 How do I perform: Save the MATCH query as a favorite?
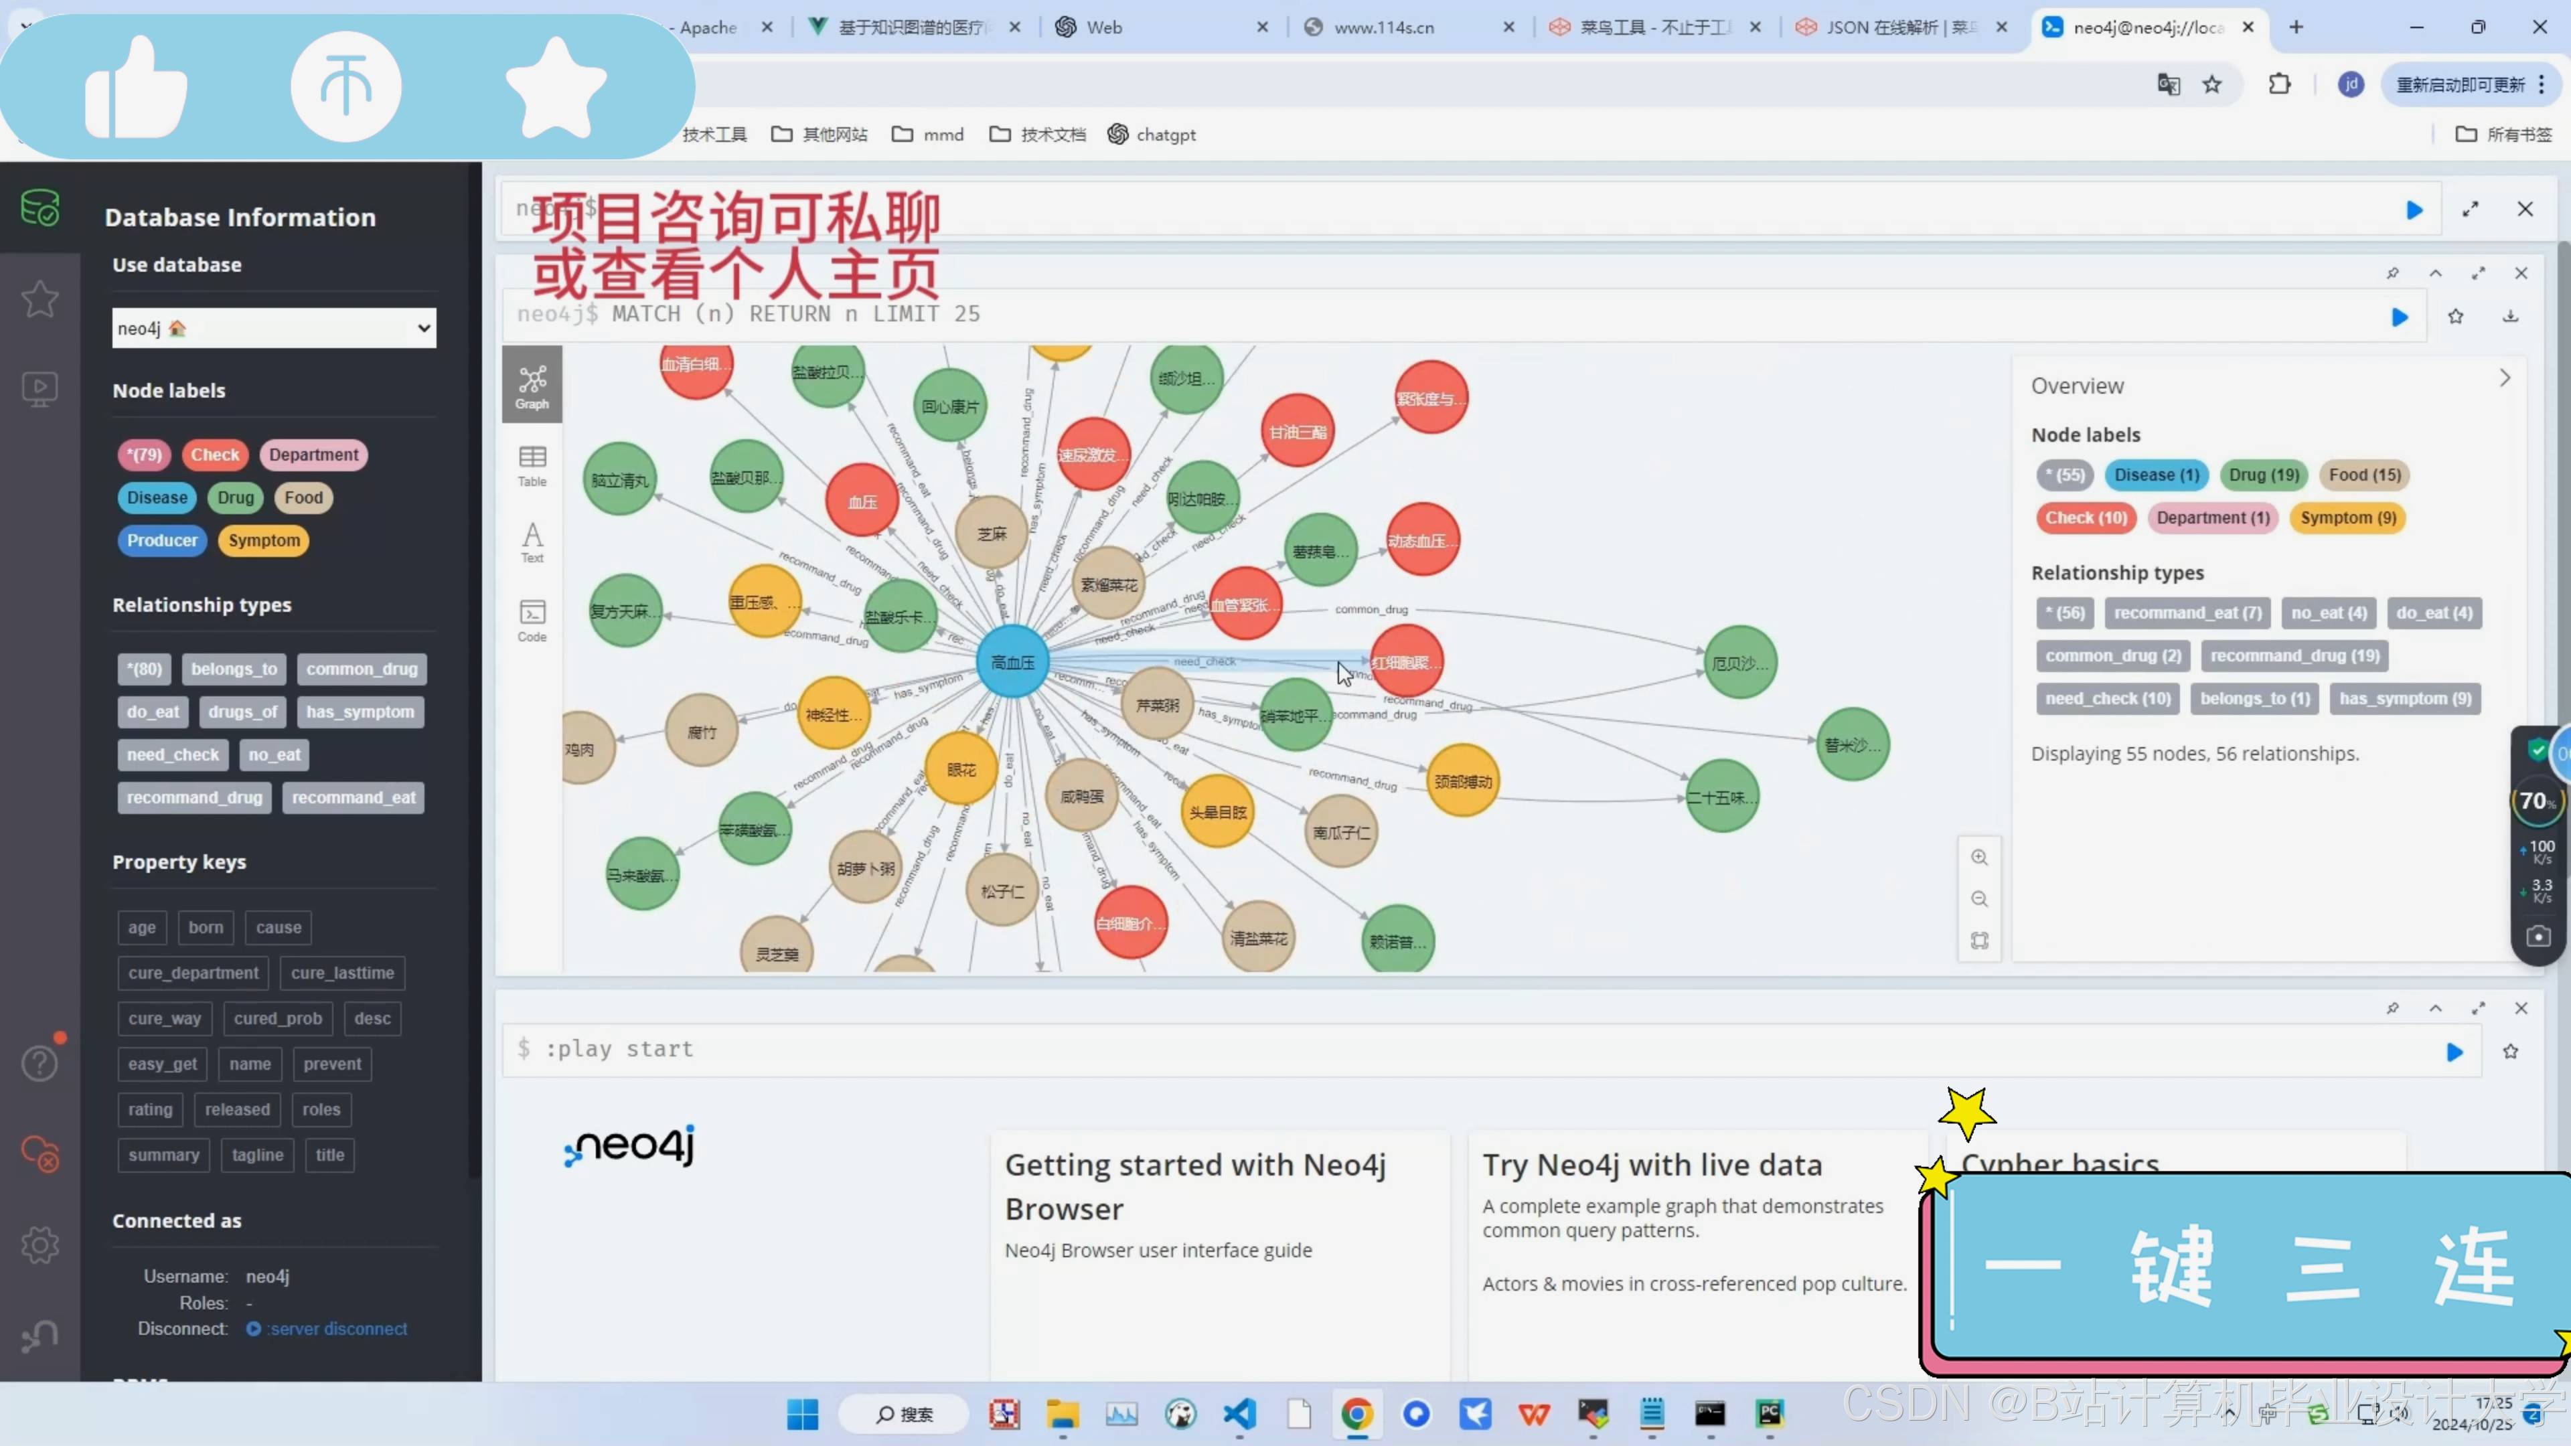coord(2455,317)
